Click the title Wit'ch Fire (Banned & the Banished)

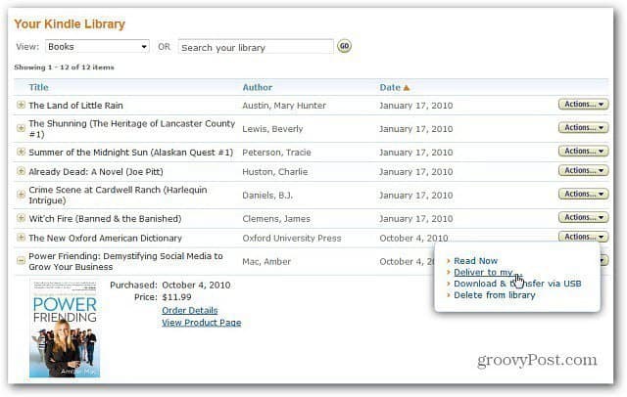(105, 219)
